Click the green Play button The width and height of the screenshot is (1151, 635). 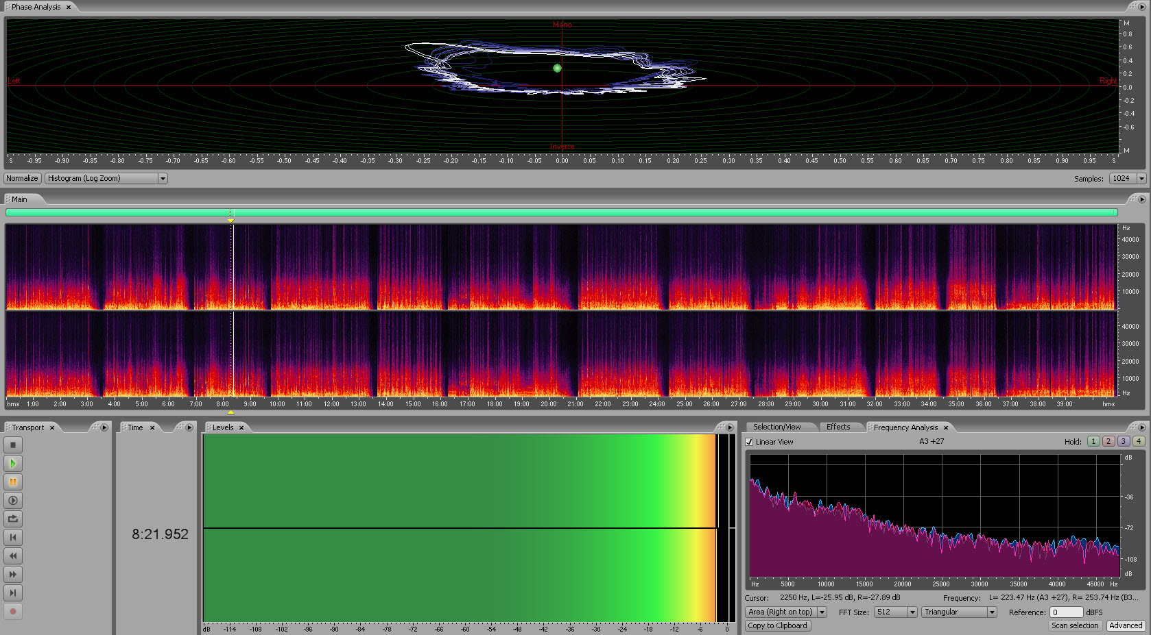13,464
